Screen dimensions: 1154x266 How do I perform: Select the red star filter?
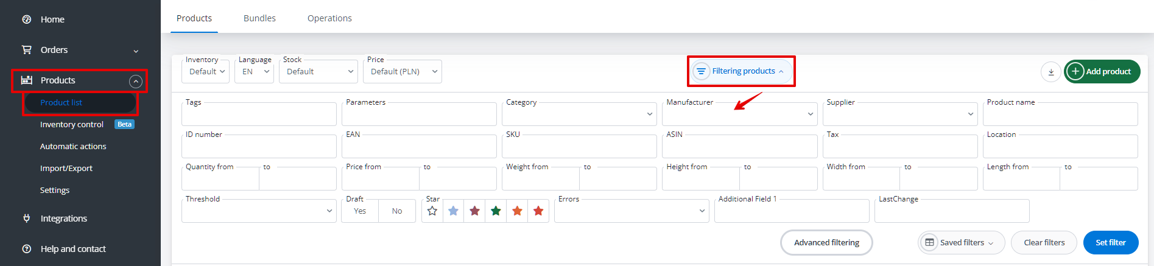point(538,211)
